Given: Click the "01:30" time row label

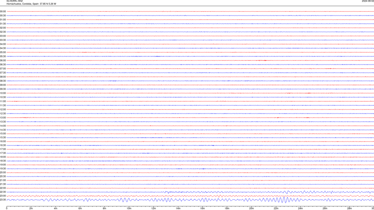Looking at the screenshot, I should [3, 24].
